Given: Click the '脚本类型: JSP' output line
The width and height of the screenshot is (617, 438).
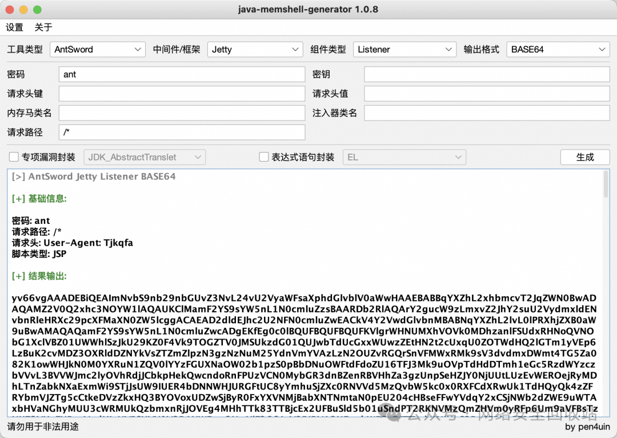Looking at the screenshot, I should click(x=39, y=254).
